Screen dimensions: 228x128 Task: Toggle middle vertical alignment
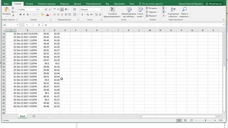58,10
